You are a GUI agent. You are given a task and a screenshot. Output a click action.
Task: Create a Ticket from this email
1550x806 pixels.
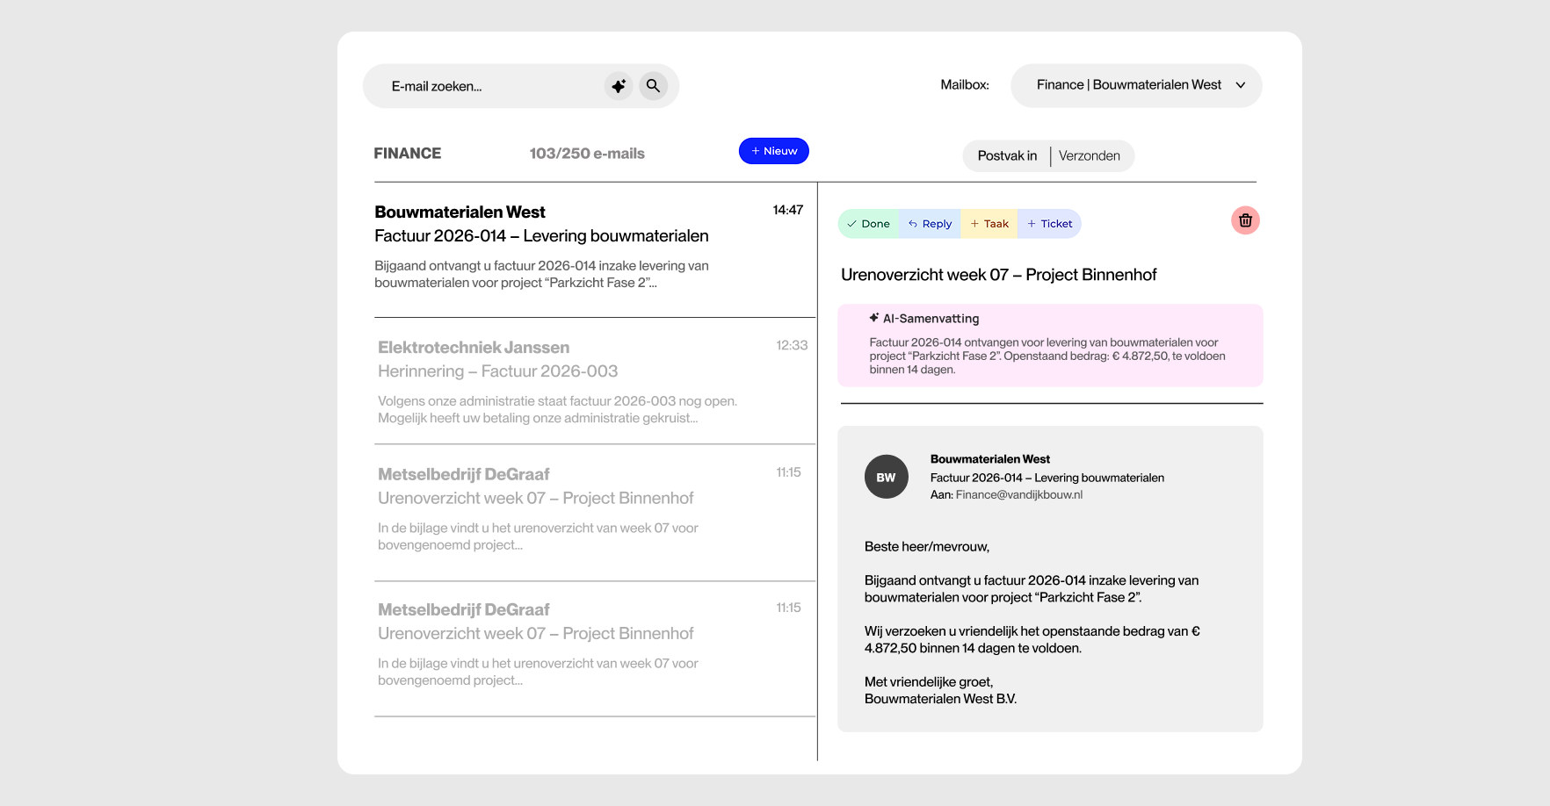[1050, 224]
